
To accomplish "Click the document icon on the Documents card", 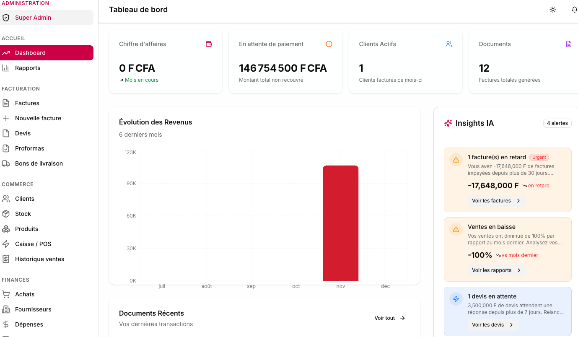I will coord(569,44).
